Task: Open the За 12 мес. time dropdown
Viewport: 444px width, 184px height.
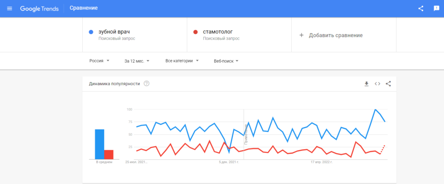Action: [137, 61]
